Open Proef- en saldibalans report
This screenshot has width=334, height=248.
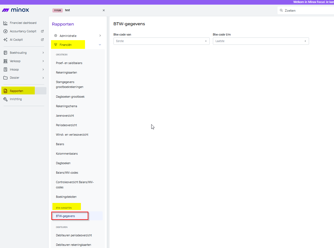point(69,63)
